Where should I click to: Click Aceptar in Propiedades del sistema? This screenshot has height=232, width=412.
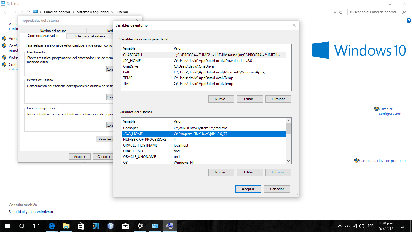point(80,156)
